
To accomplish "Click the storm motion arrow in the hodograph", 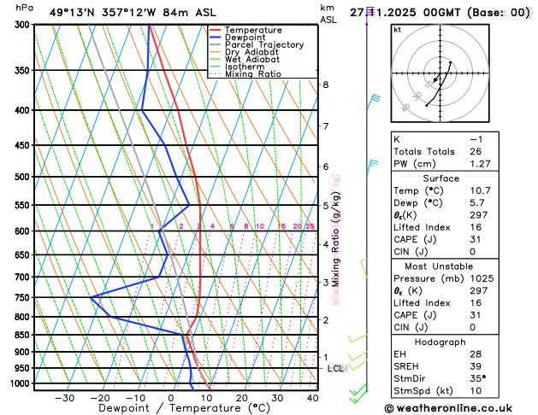I will point(437,78).
